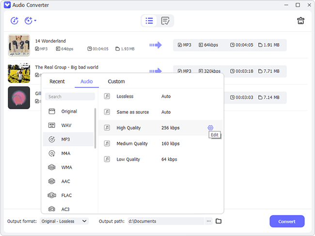Click the Output path field
Screen dimensions: 315x236
166,221
